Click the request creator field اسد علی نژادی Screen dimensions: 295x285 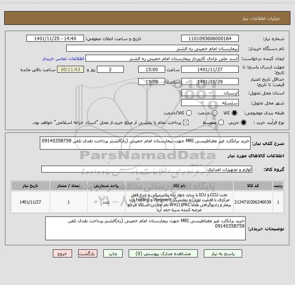pos(162,59)
